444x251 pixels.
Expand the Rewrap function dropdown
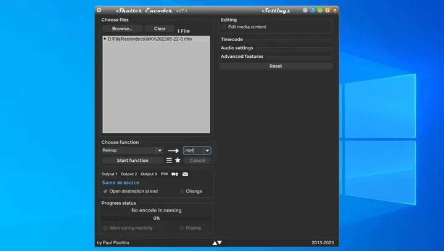pyautogui.click(x=160, y=151)
